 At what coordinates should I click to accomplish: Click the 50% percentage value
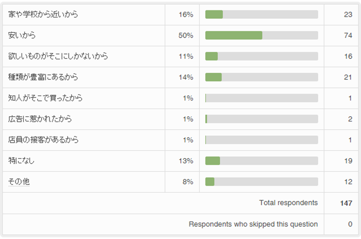(x=186, y=35)
